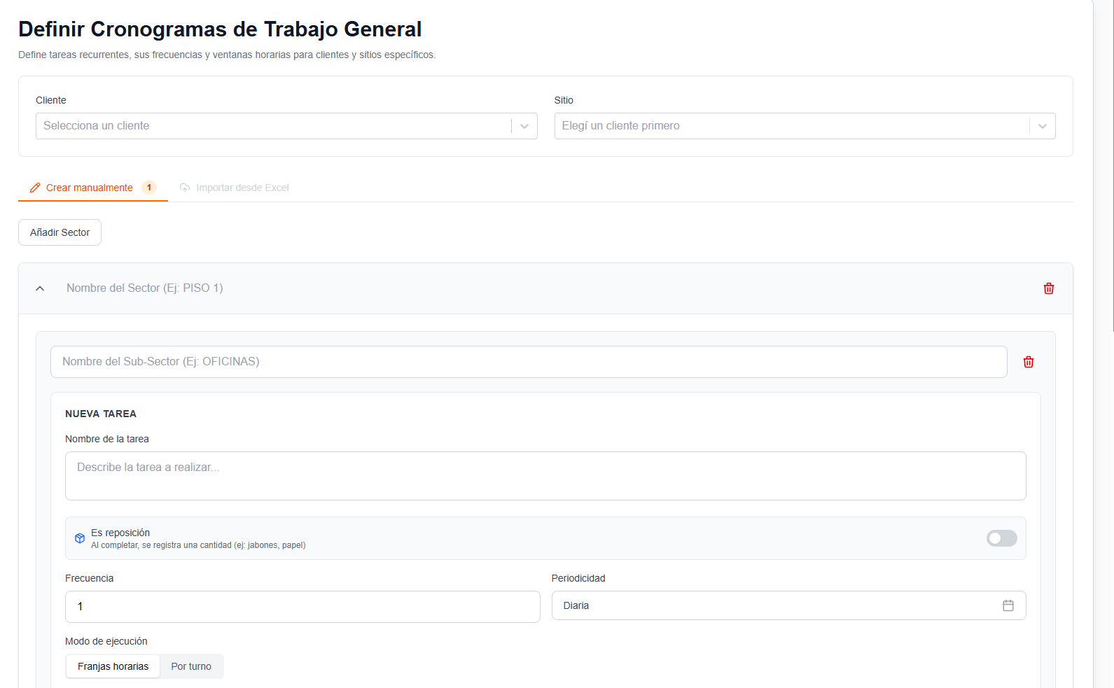Click the text Al completar, se registra una cantidad
Screen dimensions: 1114x688
(x=198, y=545)
